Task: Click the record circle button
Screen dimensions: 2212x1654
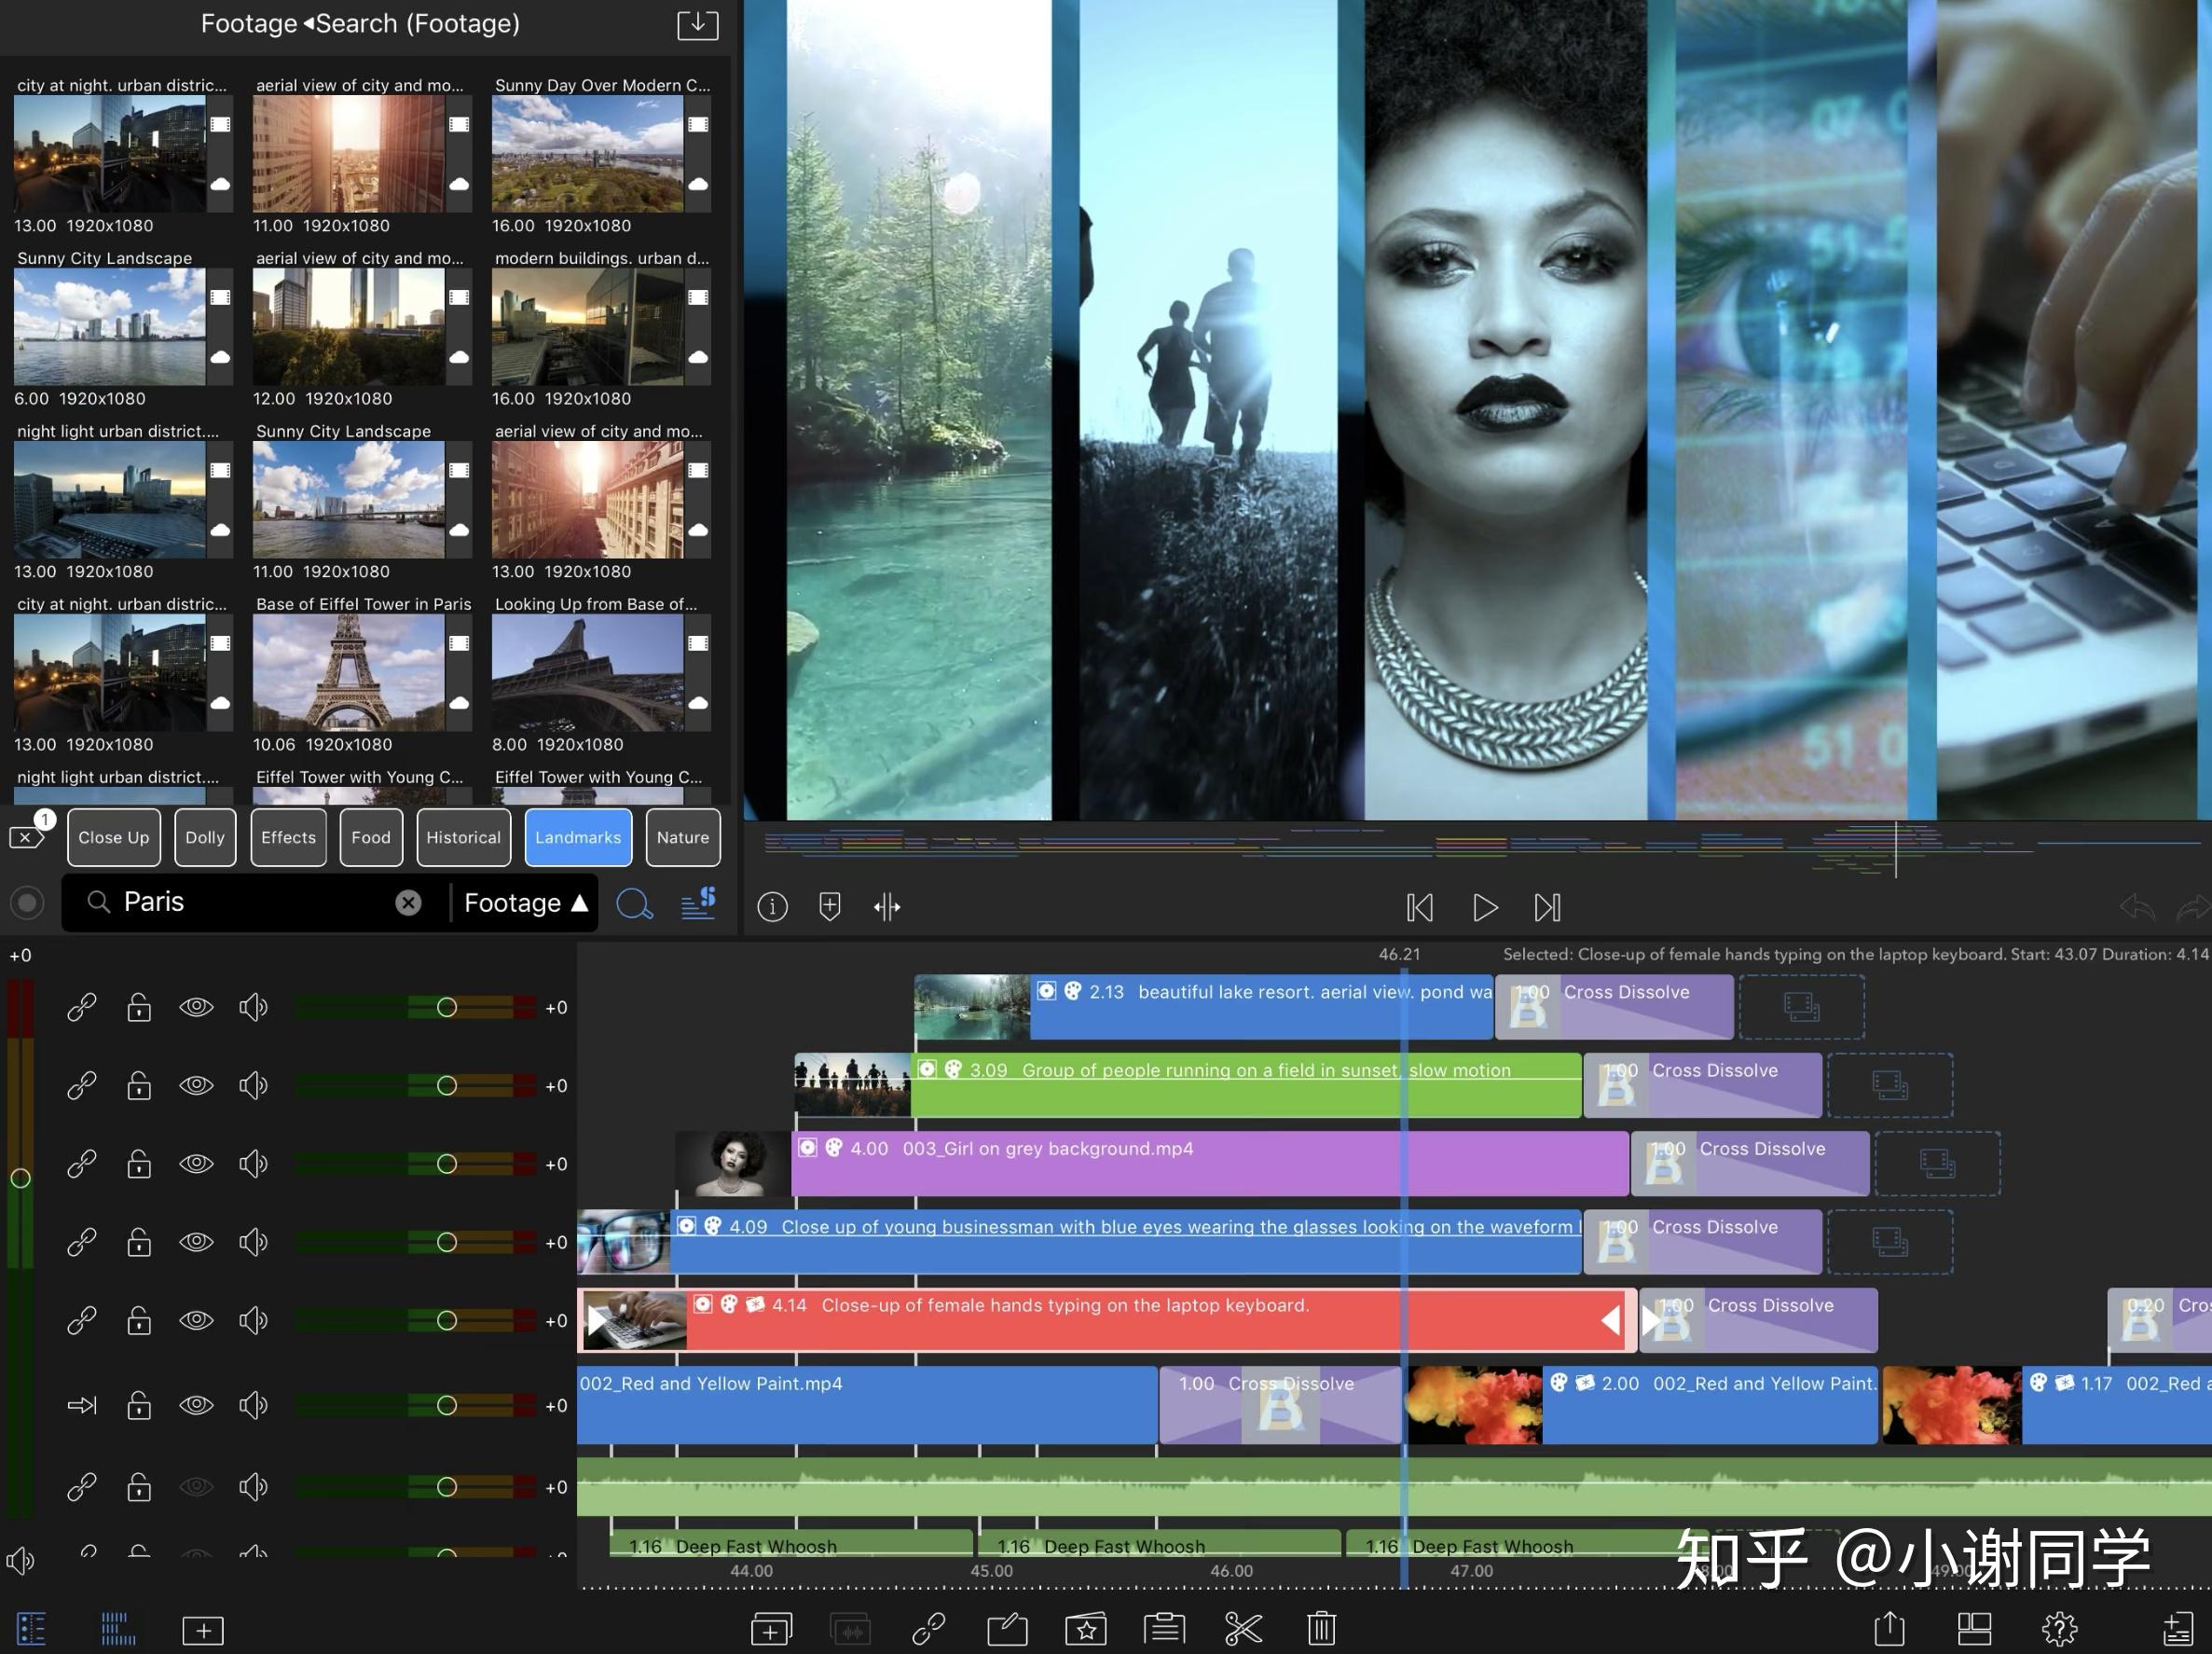Action: 27,903
